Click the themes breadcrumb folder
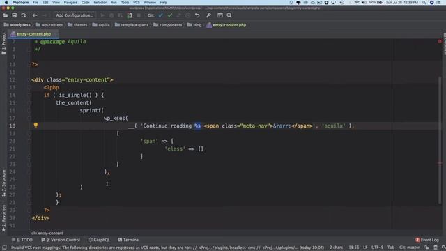Image resolution: width=446 pixels, height=251 pixels. (x=77, y=25)
